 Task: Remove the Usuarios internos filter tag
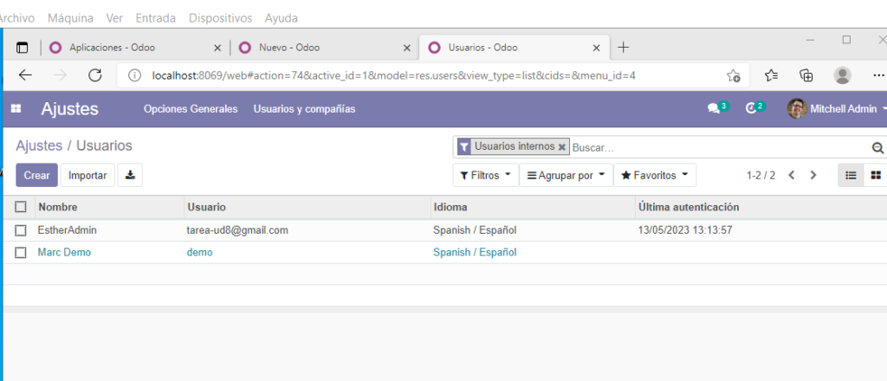(562, 147)
